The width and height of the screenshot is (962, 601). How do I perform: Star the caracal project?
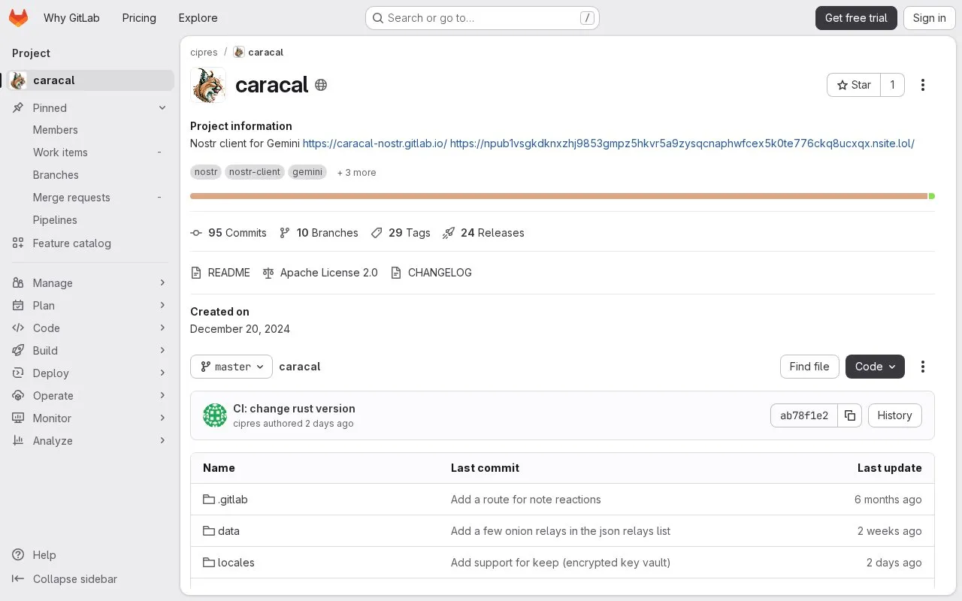coord(854,85)
